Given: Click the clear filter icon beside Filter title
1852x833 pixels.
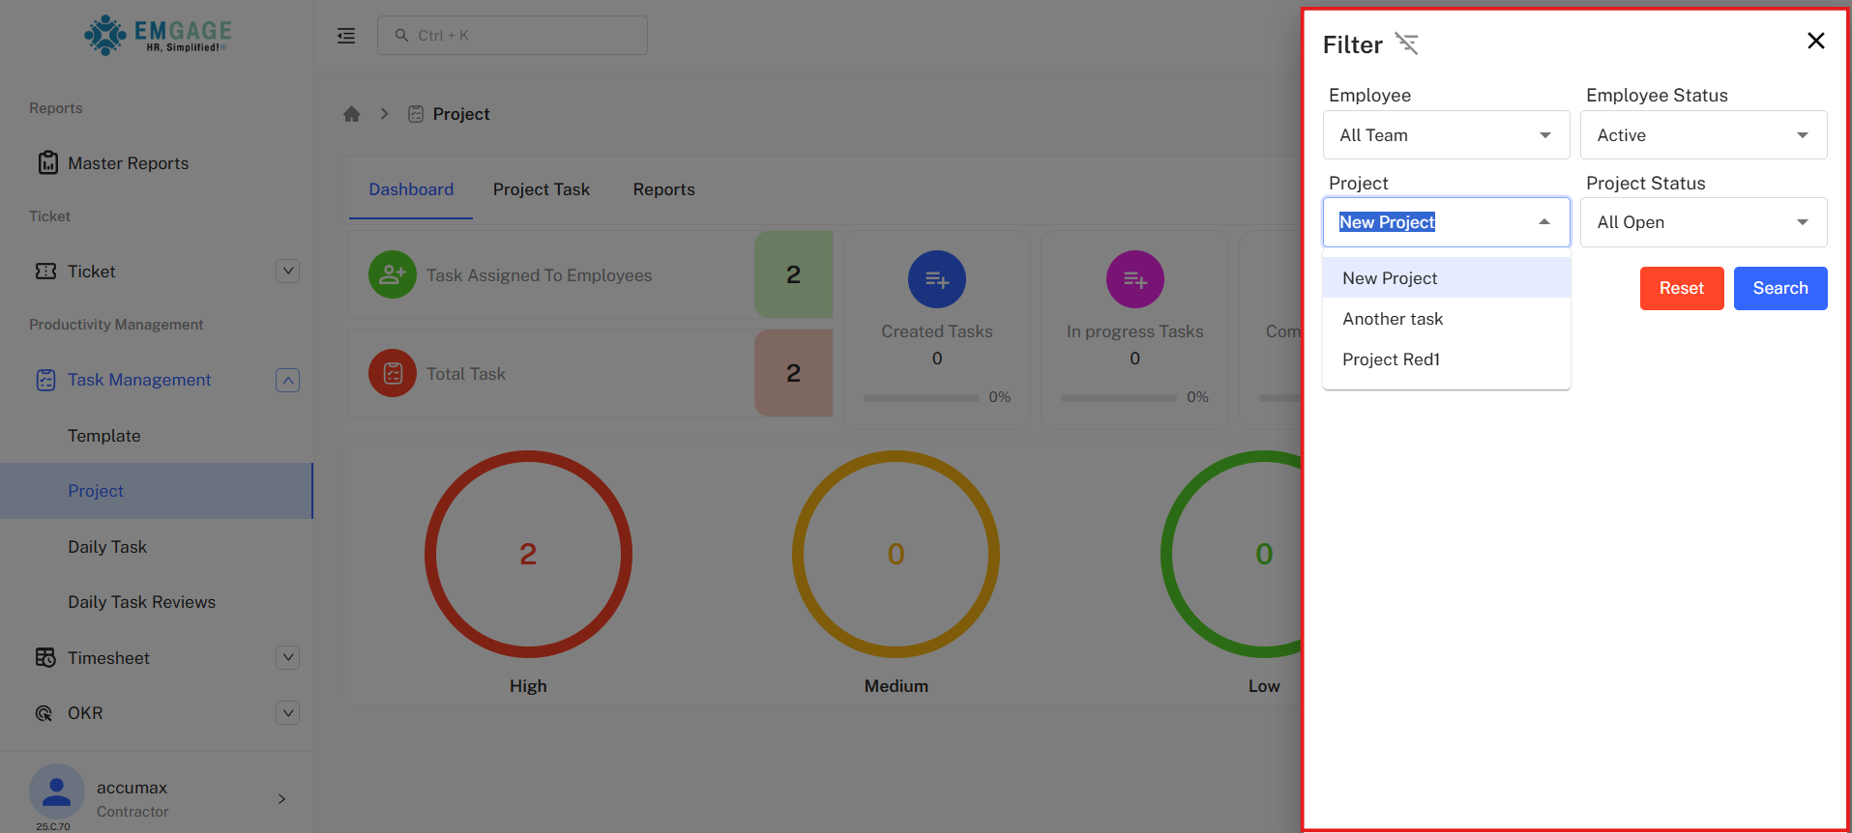Looking at the screenshot, I should point(1406,44).
